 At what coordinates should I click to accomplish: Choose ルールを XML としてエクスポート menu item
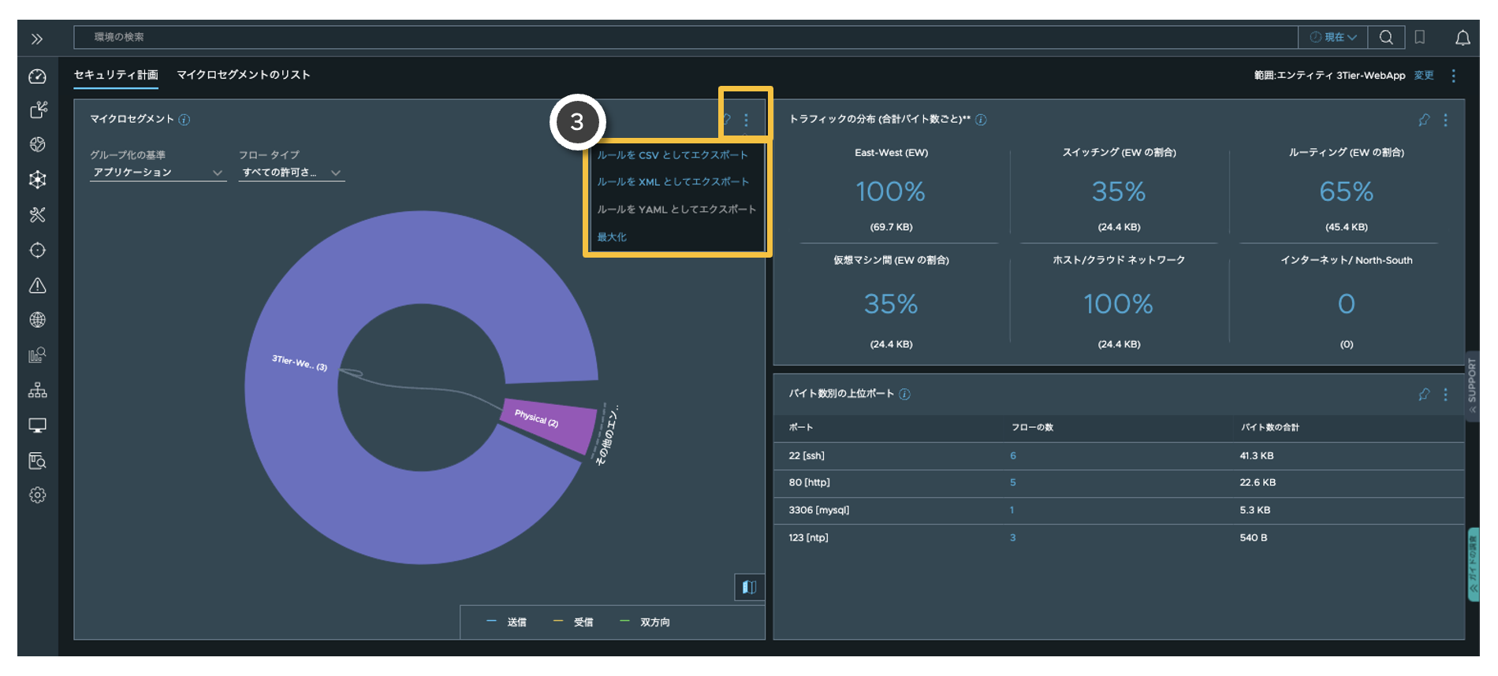point(673,182)
